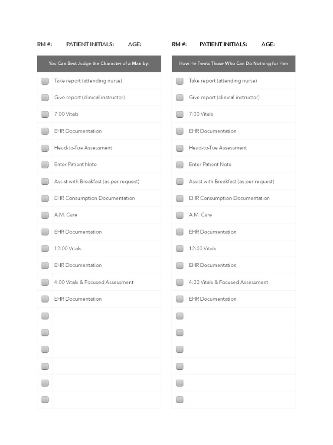Check 'Head-to-Toe Assessment' box in right list
333x445 pixels.
[180, 148]
